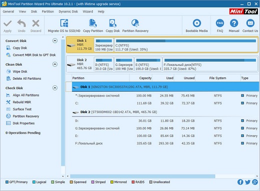Open the Facebook page icon
Screen dimensions: 260x191
(240, 182)
